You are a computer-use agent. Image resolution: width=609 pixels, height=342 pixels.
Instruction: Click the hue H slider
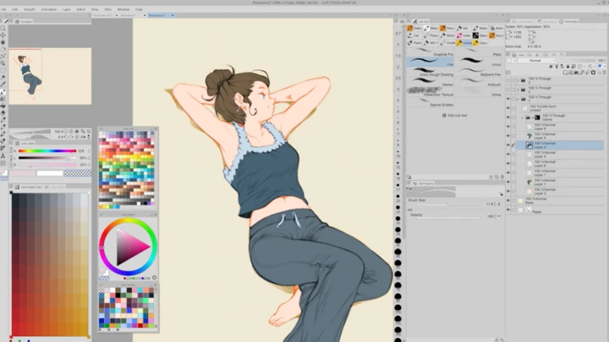pyautogui.click(x=47, y=151)
